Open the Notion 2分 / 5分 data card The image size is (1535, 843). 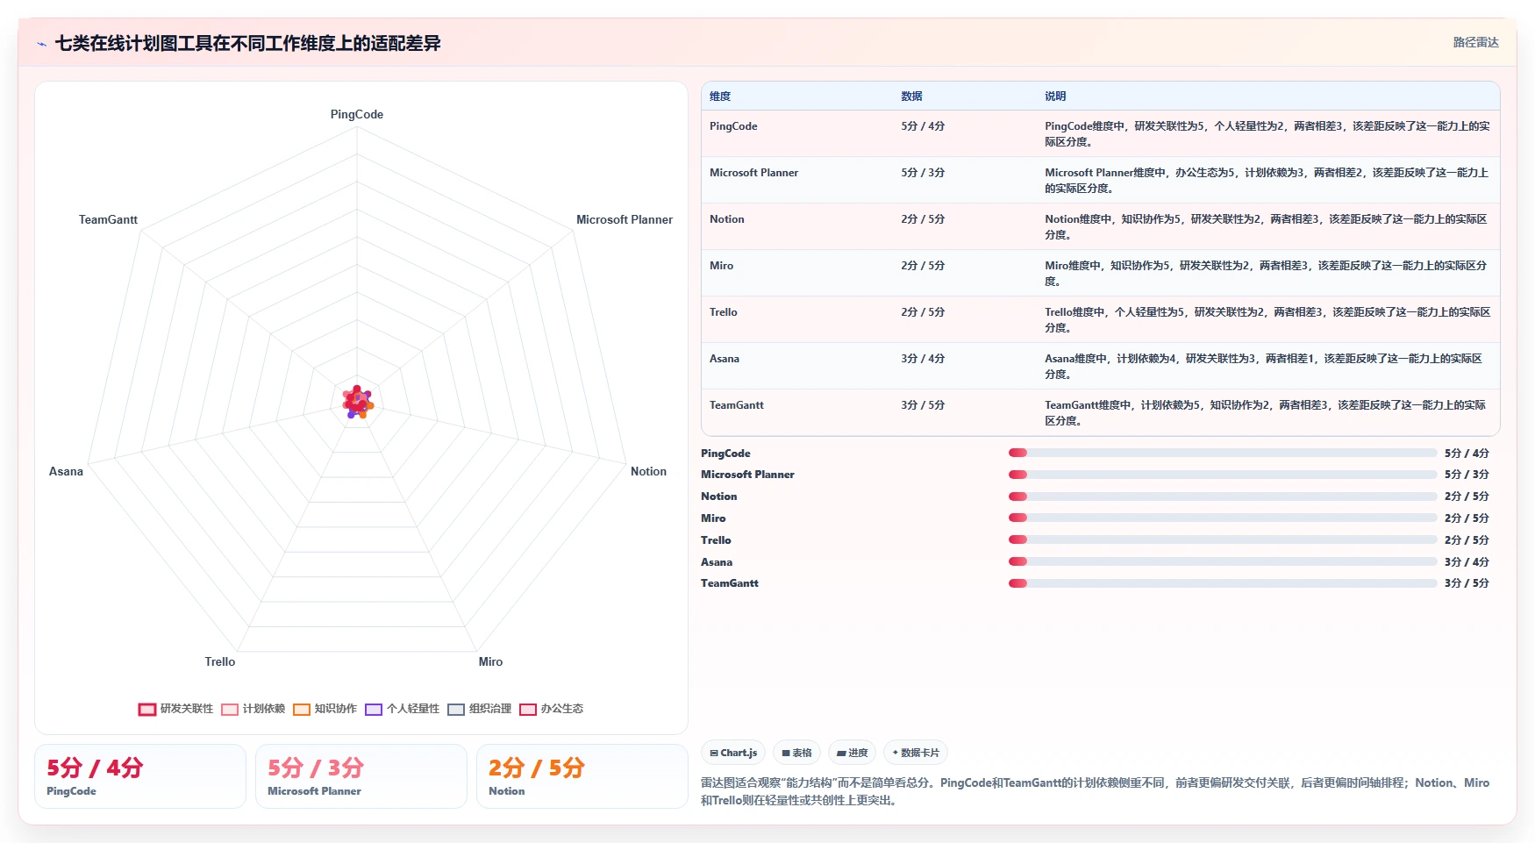(x=582, y=776)
